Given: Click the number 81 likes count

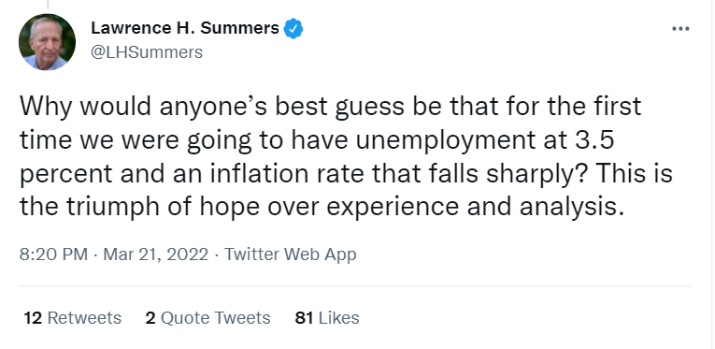Looking at the screenshot, I should coord(304,318).
